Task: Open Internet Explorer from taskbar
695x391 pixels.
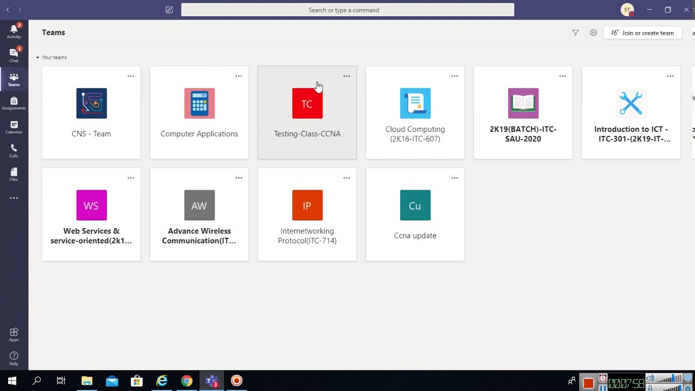Action: (x=162, y=381)
